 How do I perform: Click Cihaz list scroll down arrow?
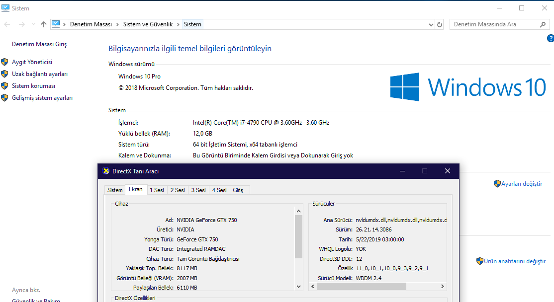(x=298, y=287)
